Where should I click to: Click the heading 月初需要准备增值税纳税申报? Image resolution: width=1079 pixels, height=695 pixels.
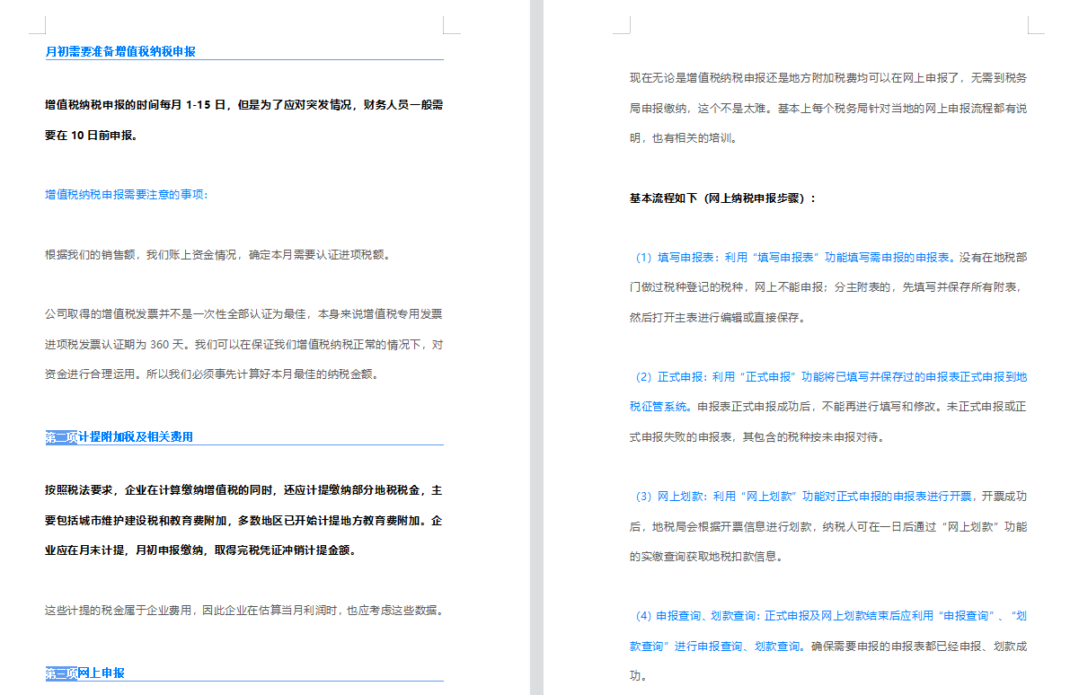[x=119, y=52]
